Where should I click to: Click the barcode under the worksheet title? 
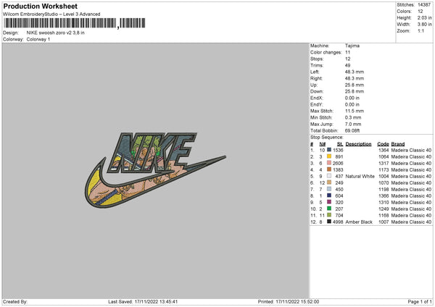click(75, 23)
